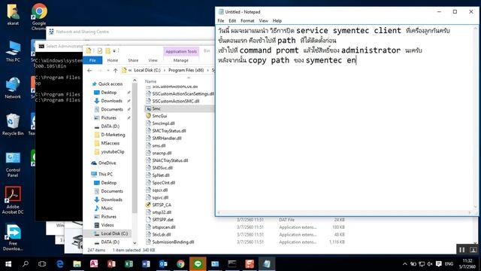This screenshot has width=481, height=271.
Task: Open Word from the taskbar
Action: point(146,263)
